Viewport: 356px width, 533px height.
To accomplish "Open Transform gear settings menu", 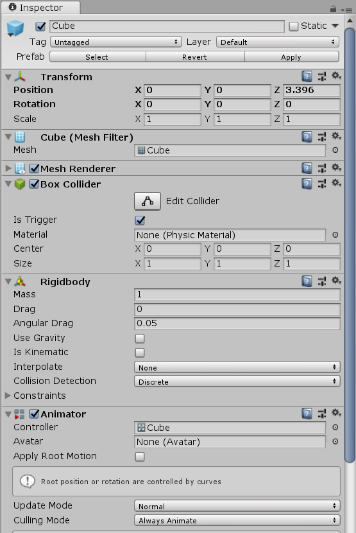I will pyautogui.click(x=336, y=76).
